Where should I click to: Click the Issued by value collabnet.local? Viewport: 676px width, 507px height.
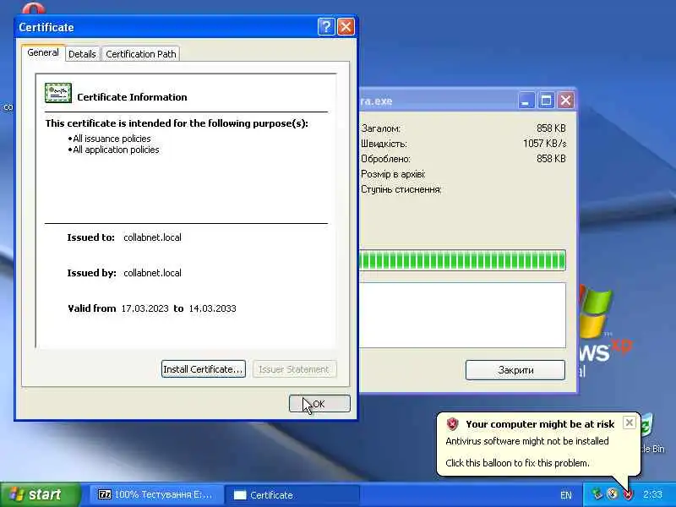click(x=152, y=273)
